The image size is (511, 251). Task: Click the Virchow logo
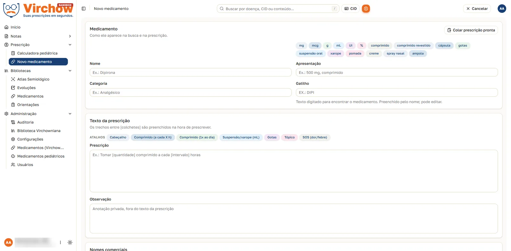38,10
